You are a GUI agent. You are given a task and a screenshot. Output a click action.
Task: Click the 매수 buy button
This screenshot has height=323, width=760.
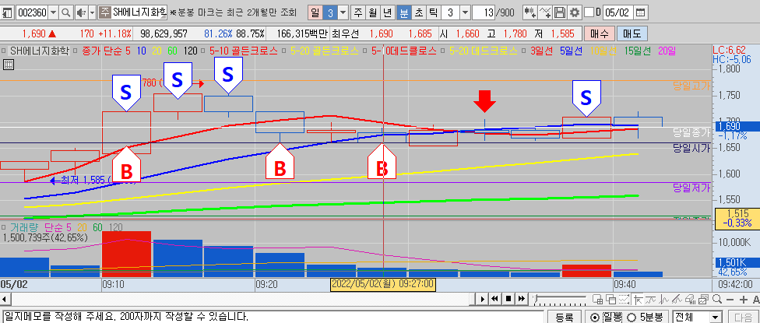click(600, 33)
